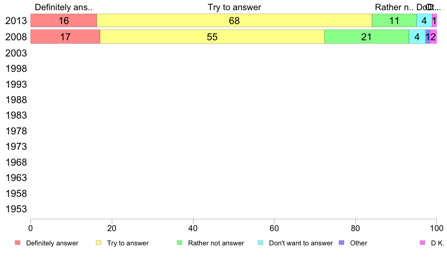Click the red Definitely answer legend swatch
Screen dimensions: 447x277
point(18,243)
